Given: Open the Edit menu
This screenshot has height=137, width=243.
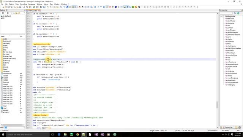Looking at the screenshot, I should pyautogui.click(x=6, y=4).
